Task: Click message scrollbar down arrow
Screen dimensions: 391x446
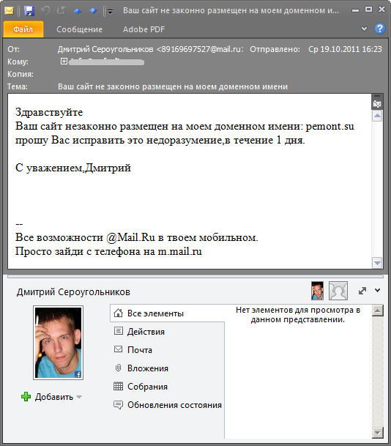Action: point(377,263)
